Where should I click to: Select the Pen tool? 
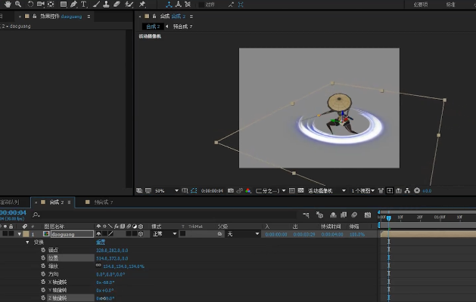click(x=73, y=5)
